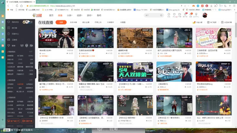The width and height of the screenshot is (237, 133).
Task: Open 鱼吧 in top navigation
Action: [99, 15]
